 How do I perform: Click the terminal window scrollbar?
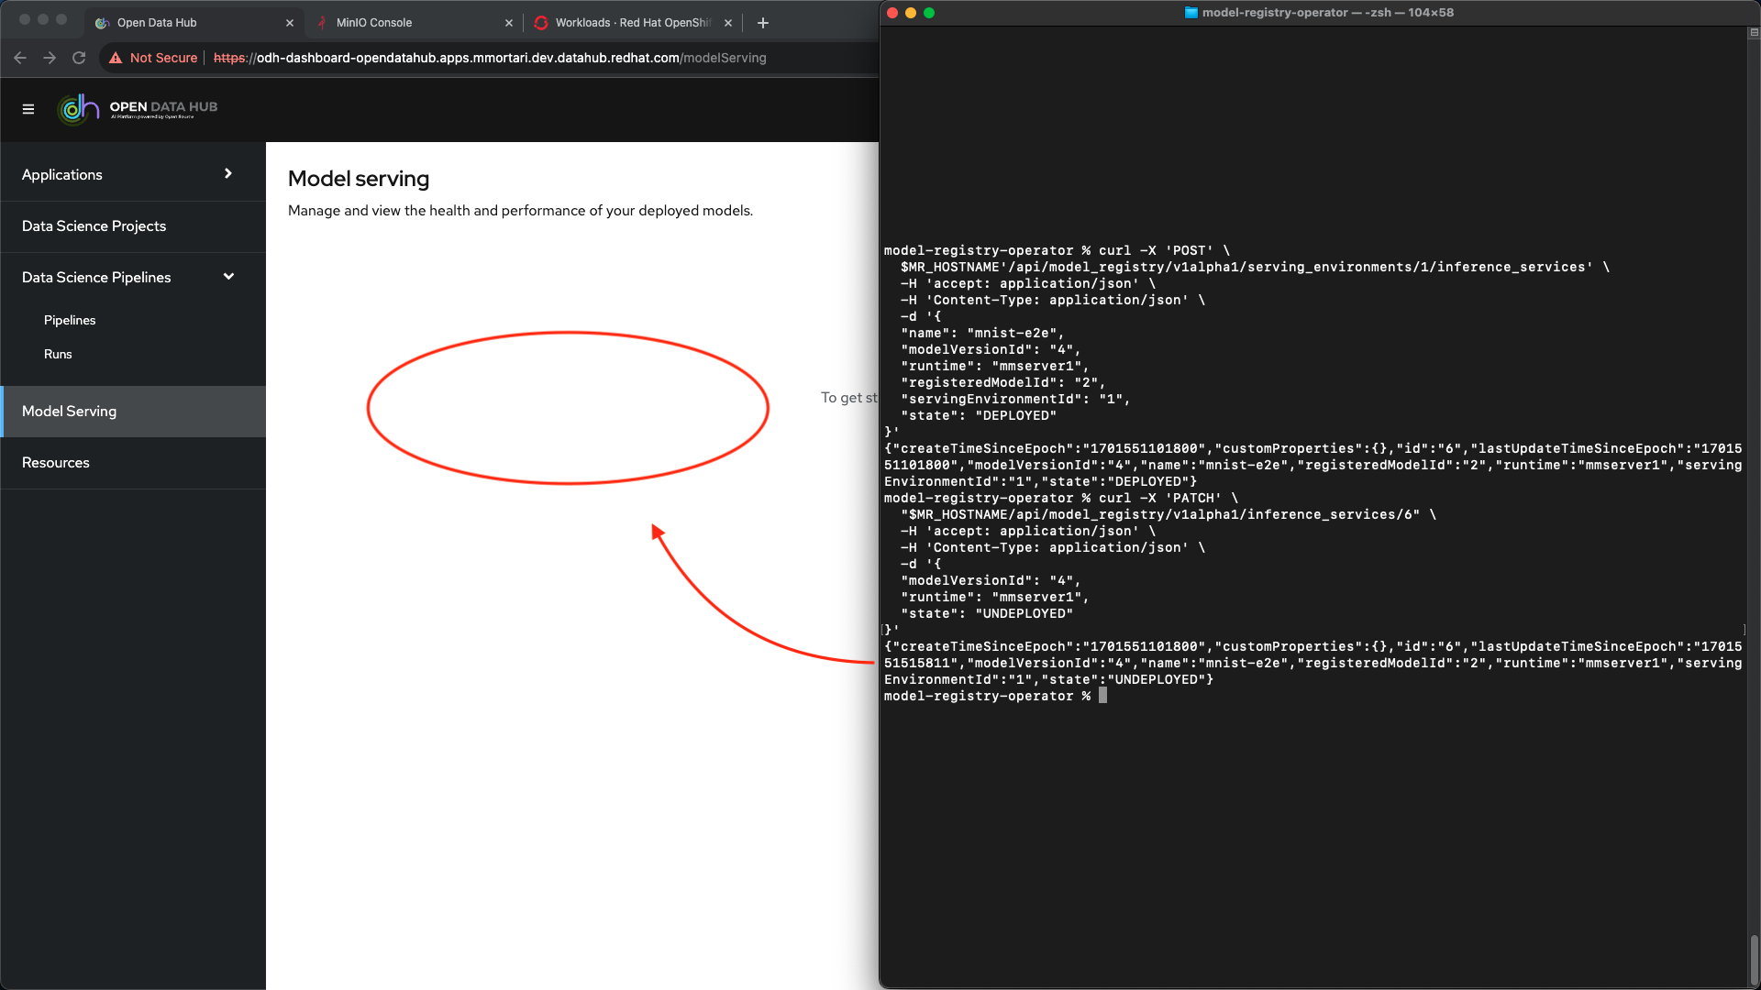coord(1754,959)
